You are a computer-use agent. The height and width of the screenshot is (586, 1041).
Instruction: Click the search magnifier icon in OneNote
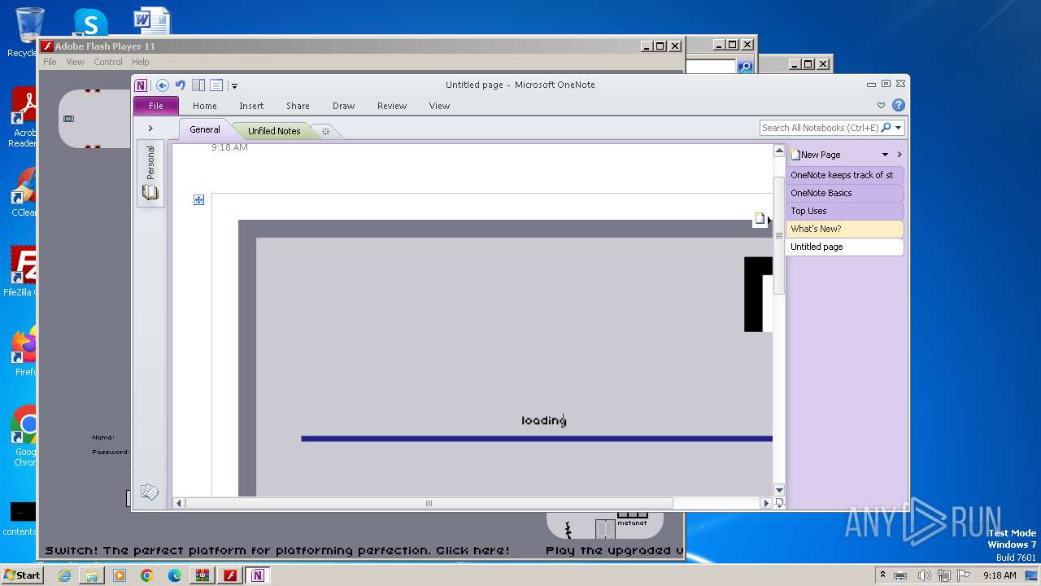(886, 128)
